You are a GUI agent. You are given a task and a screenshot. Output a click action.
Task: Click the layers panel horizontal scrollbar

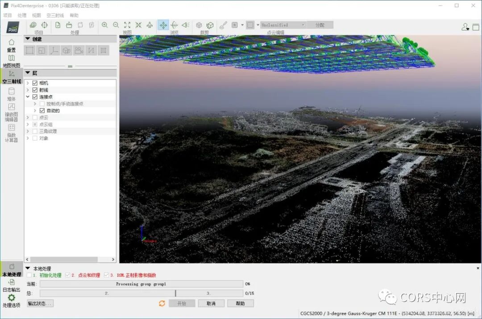point(70,259)
